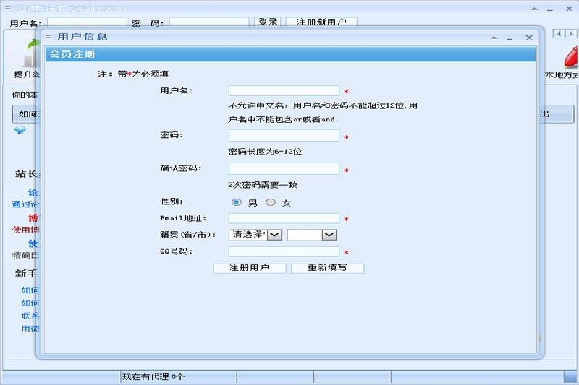Image resolution: width=579 pixels, height=385 pixels.
Task: Focus main window 用户名 login field
Action: 87,22
